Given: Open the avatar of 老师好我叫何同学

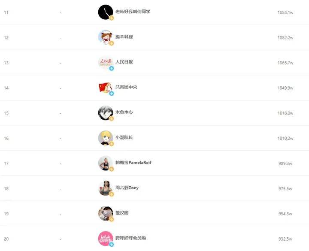Looking at the screenshot, I should pos(106,12).
